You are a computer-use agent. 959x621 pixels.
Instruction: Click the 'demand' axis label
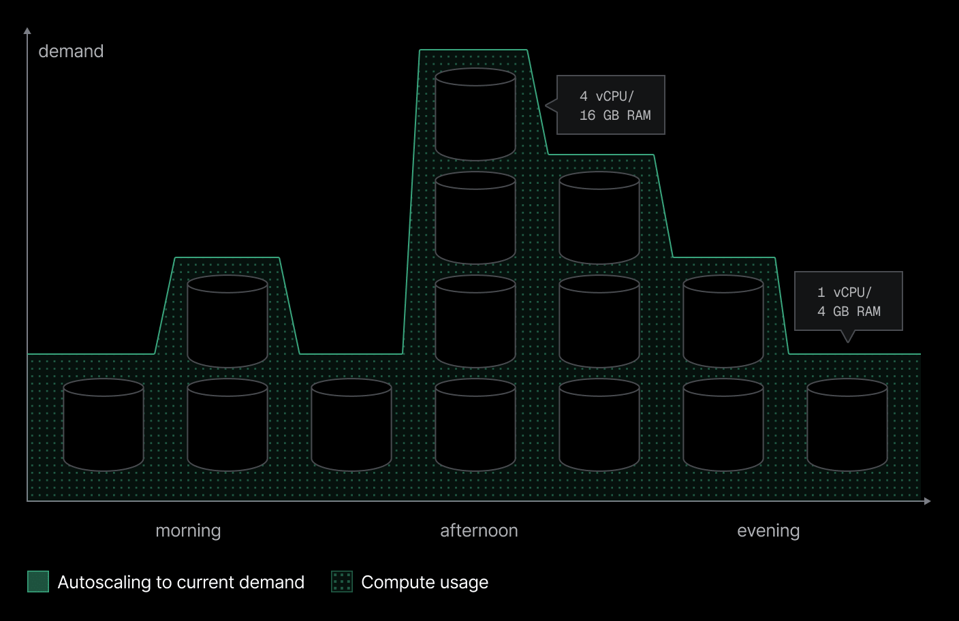71,51
